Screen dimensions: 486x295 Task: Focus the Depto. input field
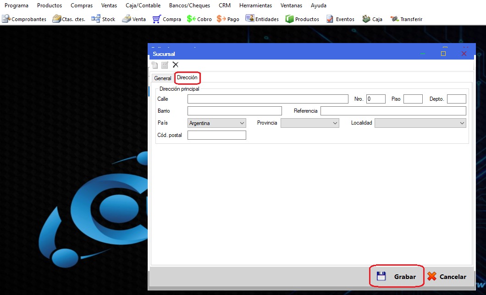(x=457, y=99)
